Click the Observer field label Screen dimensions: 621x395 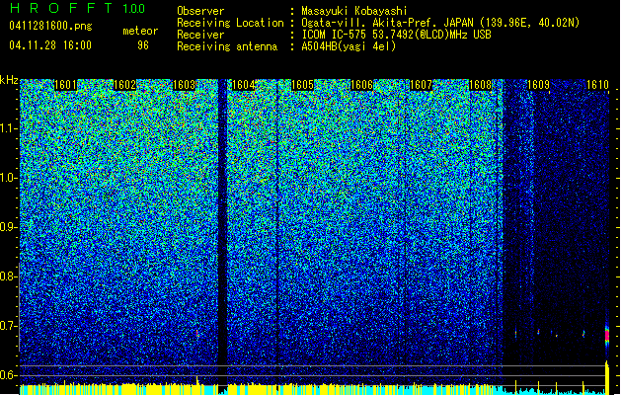coord(200,11)
